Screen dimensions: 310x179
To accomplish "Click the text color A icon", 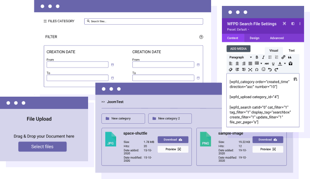I will [x=280, y=64].
